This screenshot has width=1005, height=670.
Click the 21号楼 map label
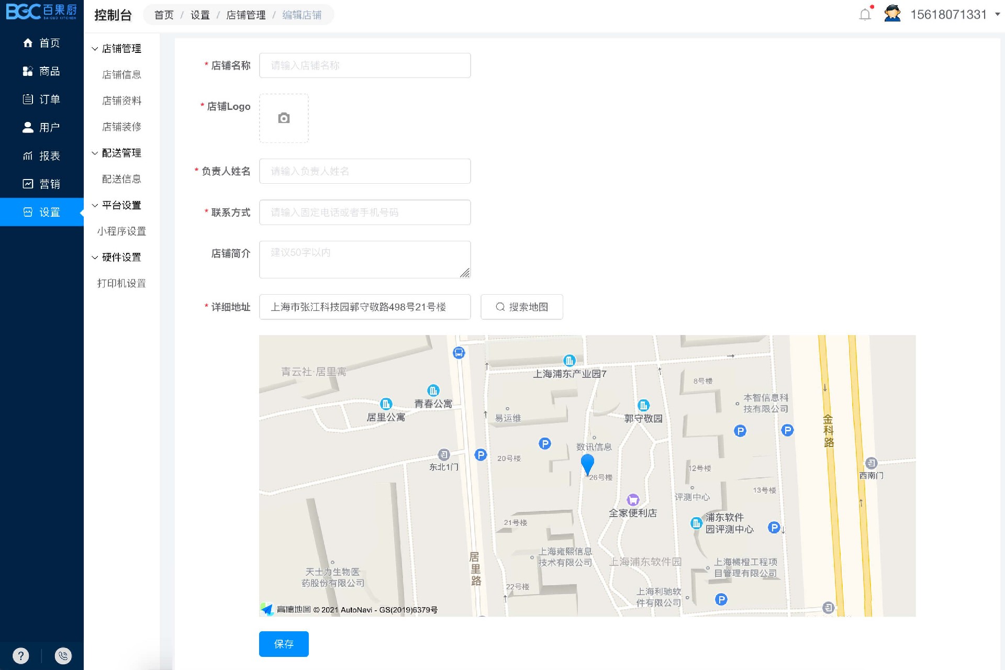[x=516, y=522]
